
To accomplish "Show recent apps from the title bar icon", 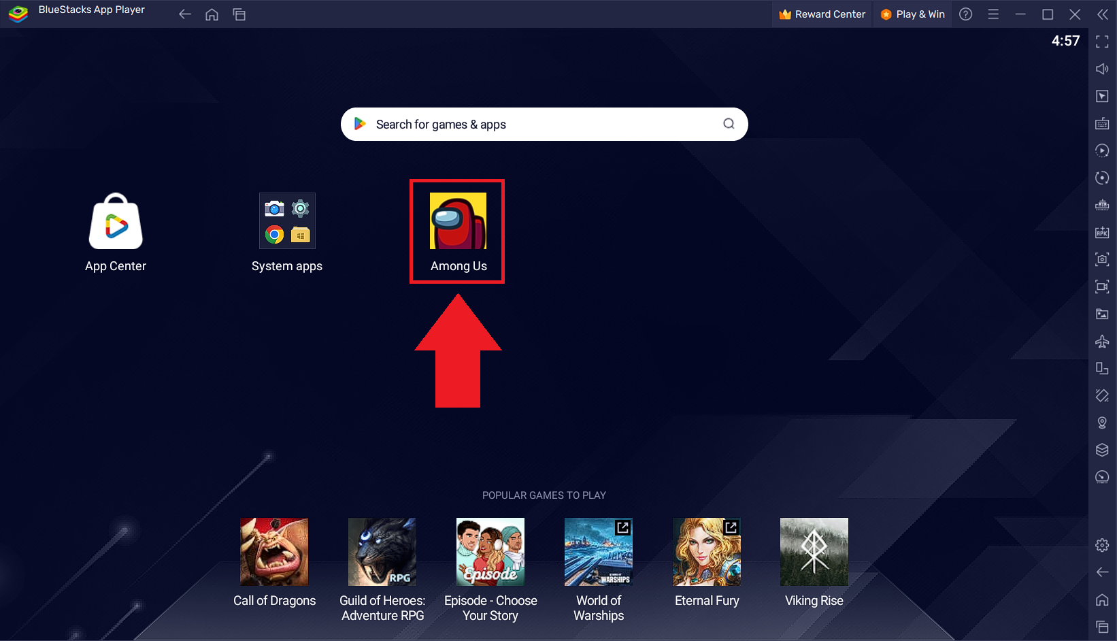I will [x=239, y=14].
